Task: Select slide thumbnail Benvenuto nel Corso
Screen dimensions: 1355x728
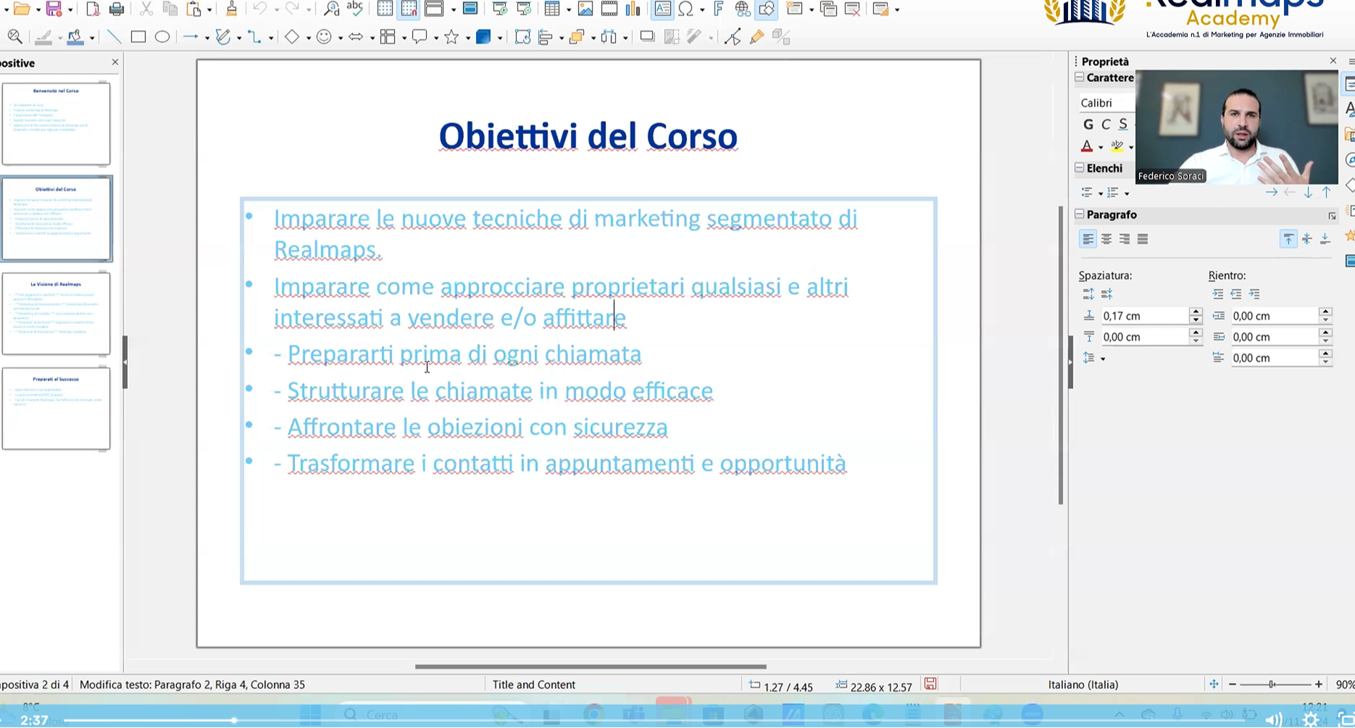Action: coord(57,124)
